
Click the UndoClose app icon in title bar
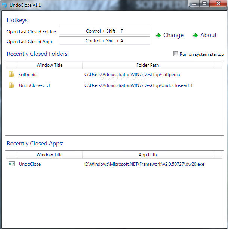[4, 5]
